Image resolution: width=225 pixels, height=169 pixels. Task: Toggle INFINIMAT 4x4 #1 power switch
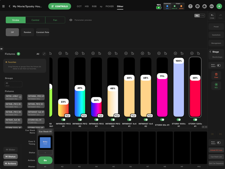pyautogui.click(x=129, y=120)
